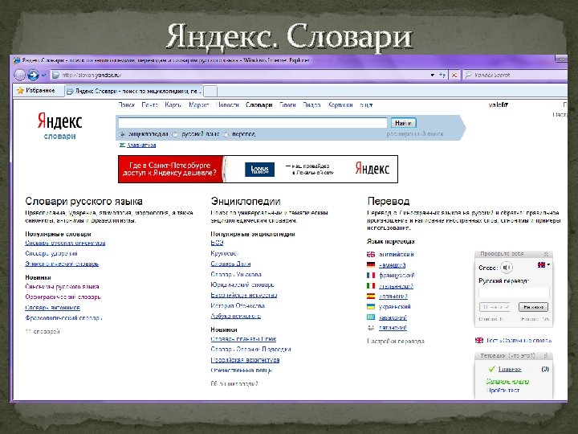Click the pin icon on Проверьте себя widget
The height and width of the screenshot is (434, 578).
(x=547, y=254)
